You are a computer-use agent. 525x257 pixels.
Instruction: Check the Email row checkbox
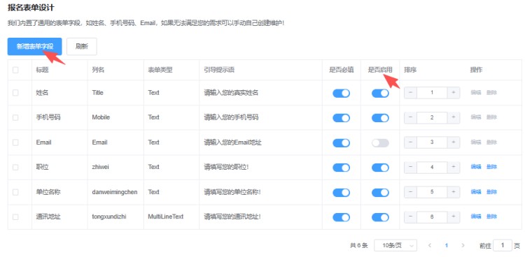pos(15,142)
